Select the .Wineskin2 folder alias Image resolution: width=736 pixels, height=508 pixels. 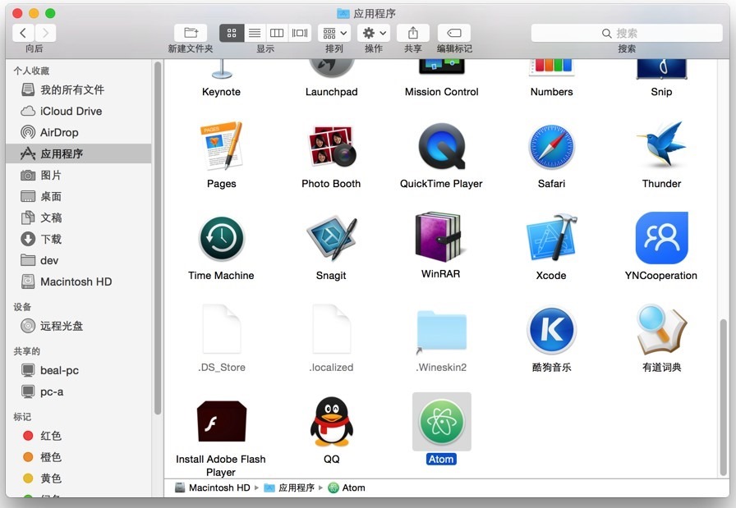click(441, 331)
